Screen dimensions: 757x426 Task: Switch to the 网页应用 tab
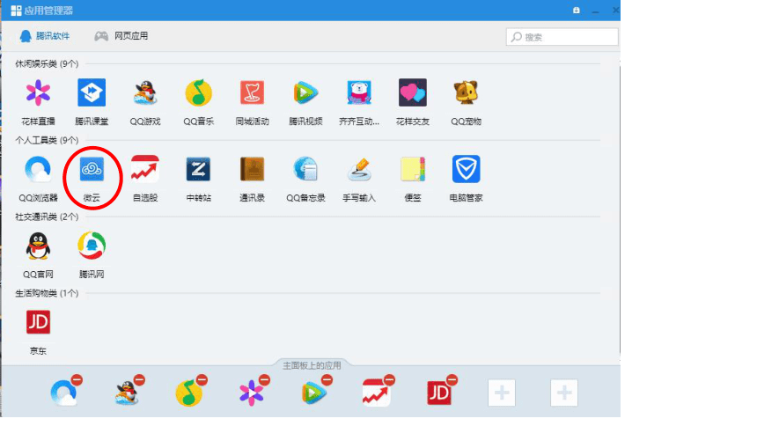coord(121,36)
